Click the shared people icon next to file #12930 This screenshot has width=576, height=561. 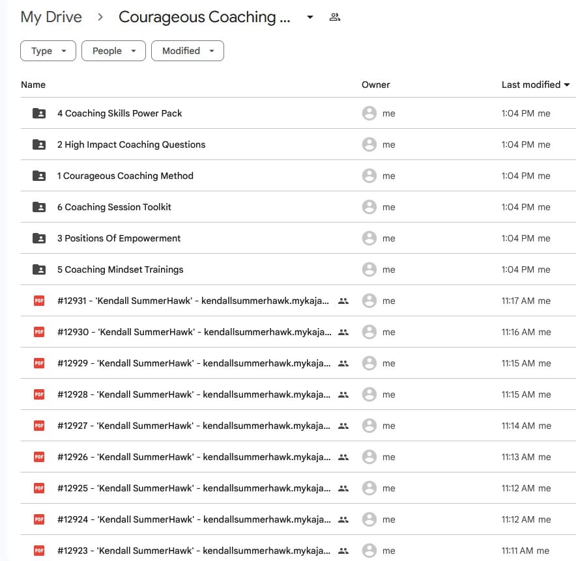coord(343,332)
